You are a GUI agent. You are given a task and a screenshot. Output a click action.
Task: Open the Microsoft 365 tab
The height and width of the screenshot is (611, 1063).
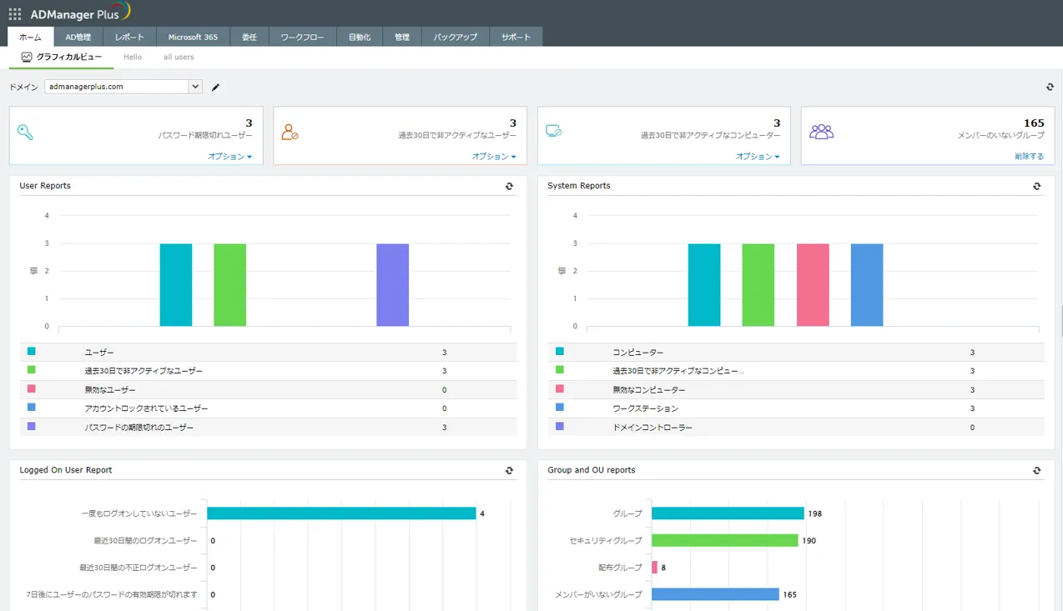pyautogui.click(x=193, y=37)
